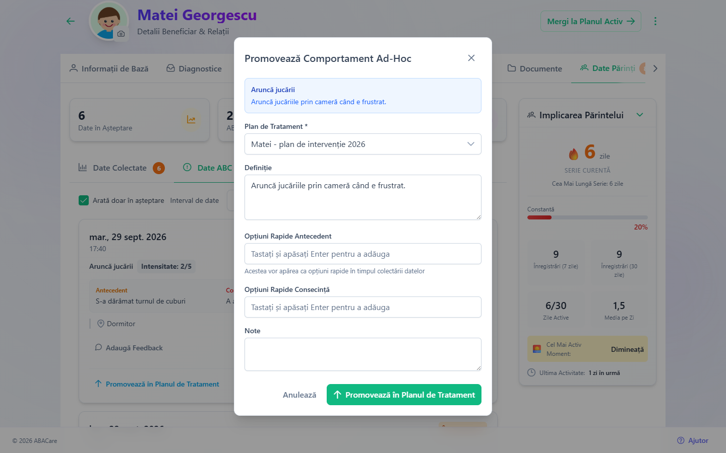Viewport: 726px width, 453px height.
Task: Click the orange 6 badge on Date Colectate
Action: [159, 168]
